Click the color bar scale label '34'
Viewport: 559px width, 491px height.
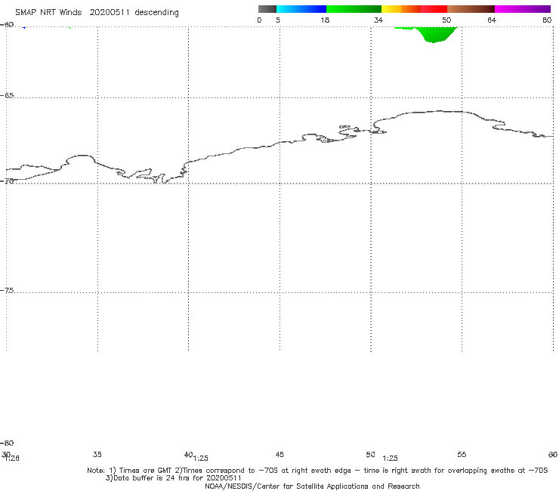tap(378, 20)
